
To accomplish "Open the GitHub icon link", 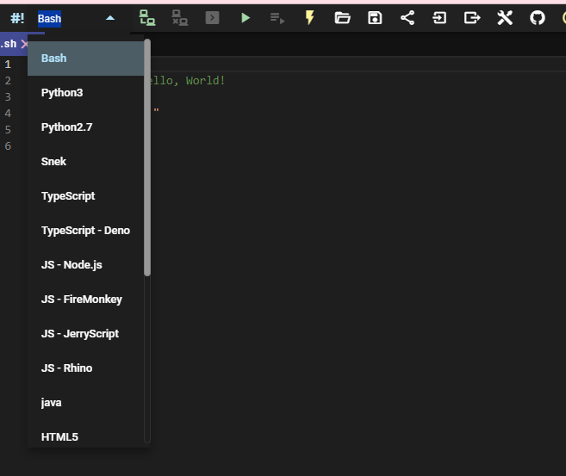I will click(x=537, y=18).
